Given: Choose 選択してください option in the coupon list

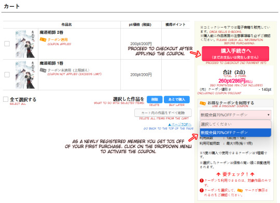Looking at the screenshot, I should coord(235,124).
